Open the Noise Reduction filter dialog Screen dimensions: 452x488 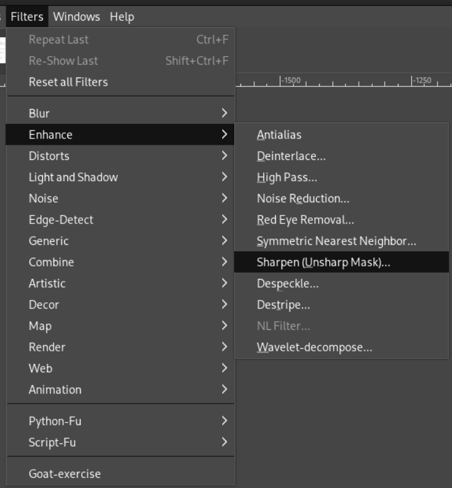tap(303, 199)
